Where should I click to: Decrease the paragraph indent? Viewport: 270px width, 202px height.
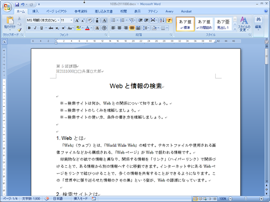click(x=140, y=21)
